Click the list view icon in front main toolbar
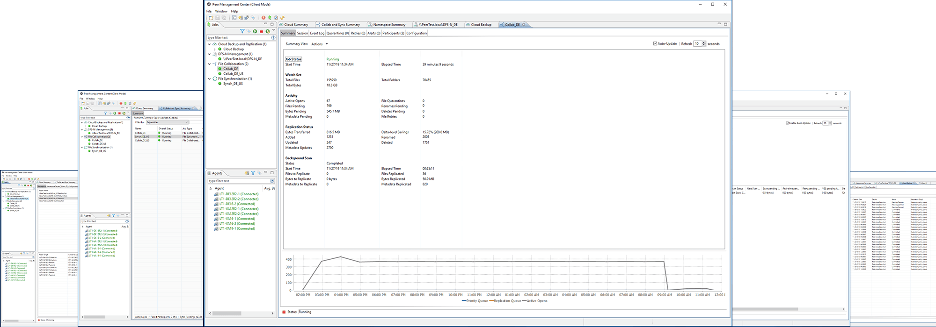 click(234, 18)
